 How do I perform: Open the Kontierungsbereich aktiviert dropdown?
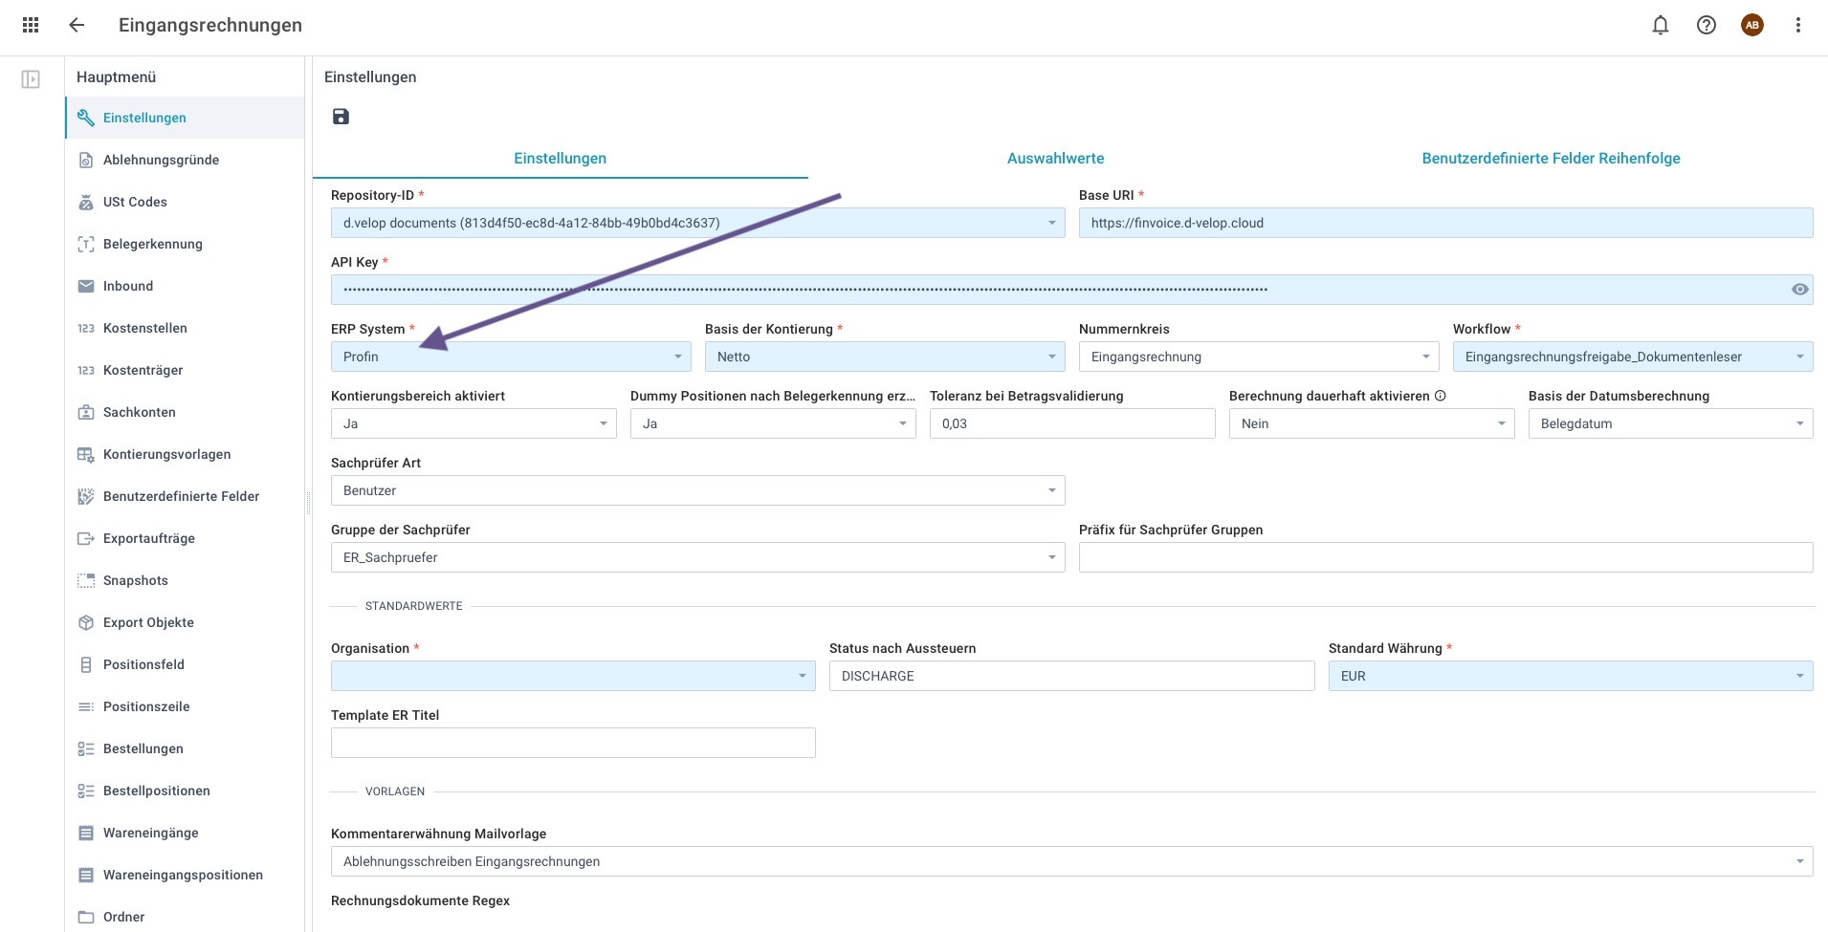point(604,423)
